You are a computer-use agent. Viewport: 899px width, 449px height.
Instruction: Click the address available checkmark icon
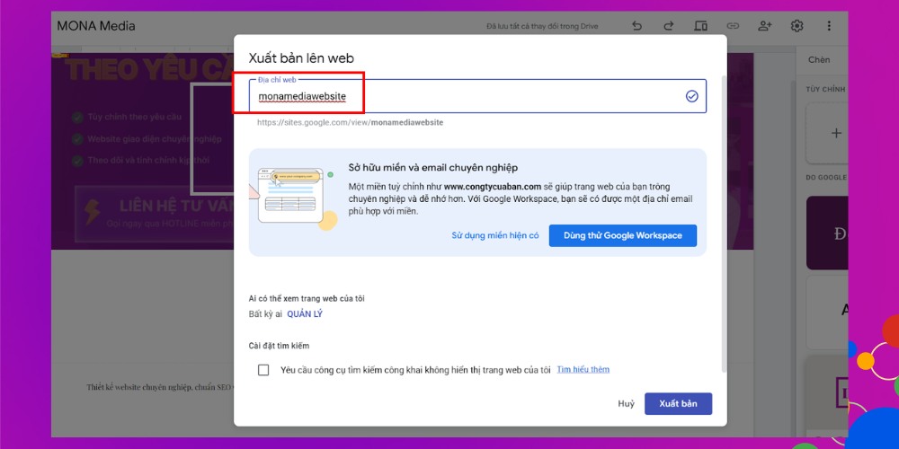point(692,96)
